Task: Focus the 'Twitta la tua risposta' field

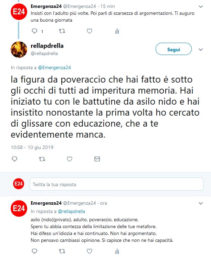Action: click(x=116, y=184)
